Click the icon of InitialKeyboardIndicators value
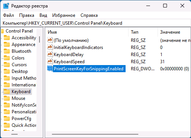Viewport: 191px width, 138px height. tap(50, 47)
